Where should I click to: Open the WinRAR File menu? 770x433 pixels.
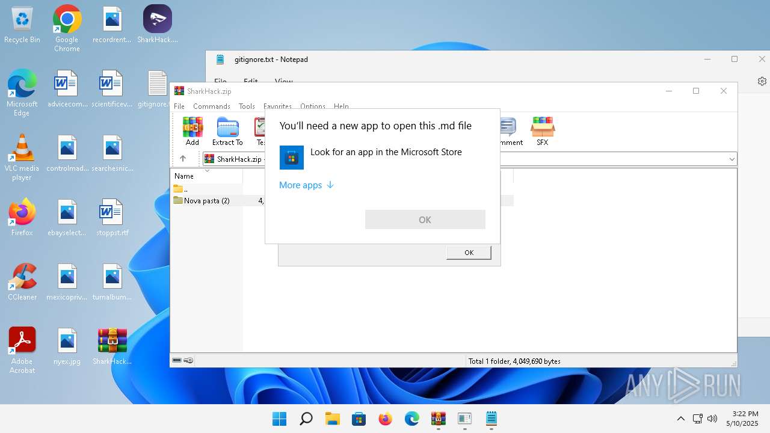(x=179, y=106)
